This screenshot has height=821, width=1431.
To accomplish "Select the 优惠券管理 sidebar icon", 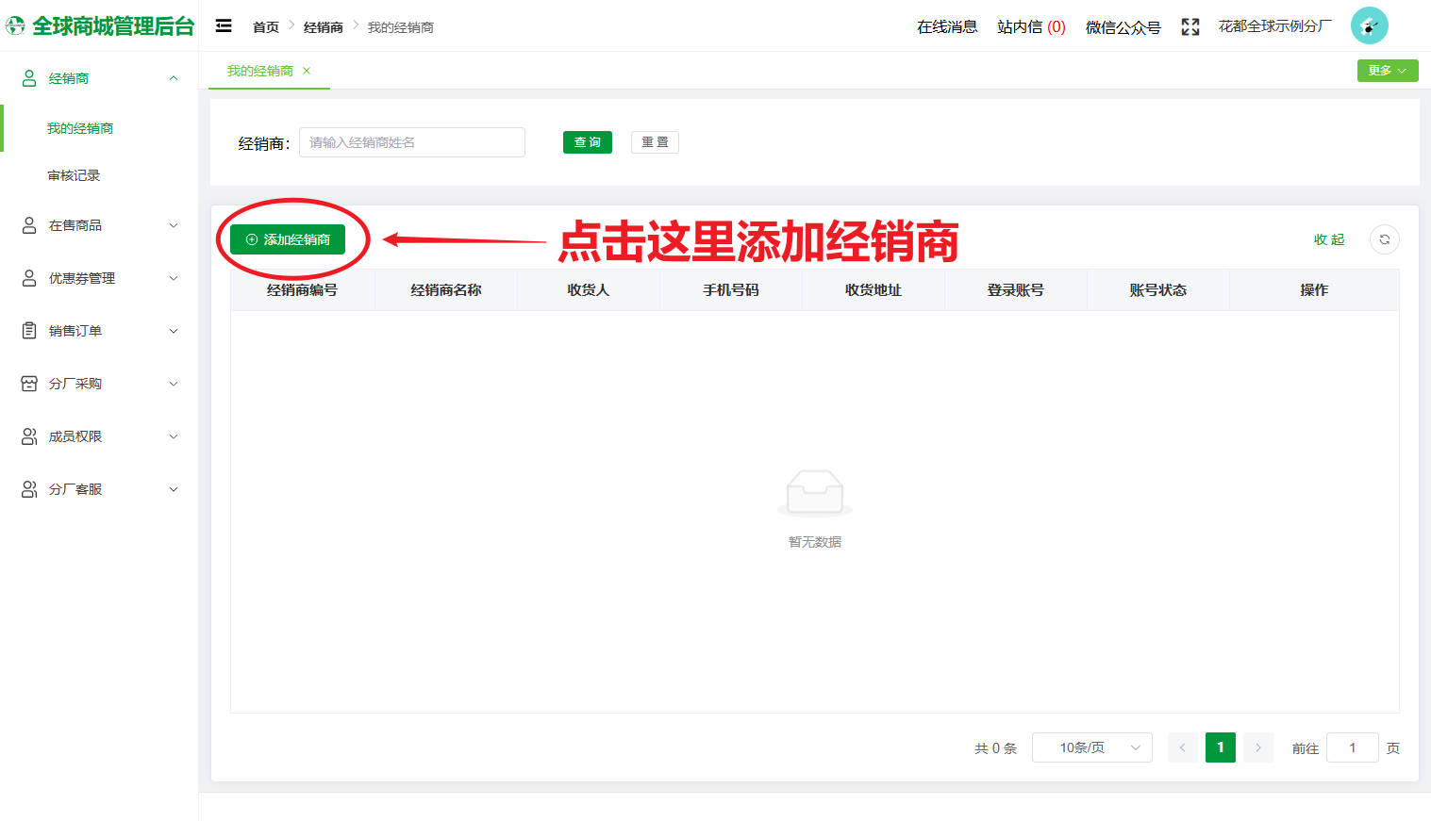I will coord(27,278).
